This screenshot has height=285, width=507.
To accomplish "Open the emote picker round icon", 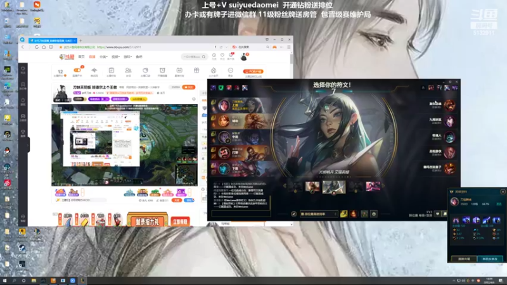I will 374,214.
